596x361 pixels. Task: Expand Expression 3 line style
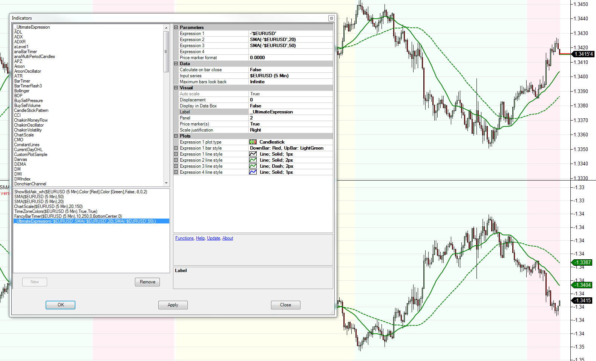point(176,166)
